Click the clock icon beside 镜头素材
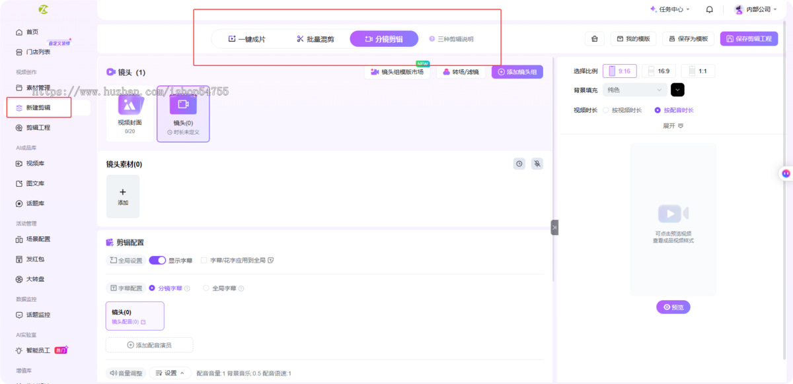 (x=519, y=164)
